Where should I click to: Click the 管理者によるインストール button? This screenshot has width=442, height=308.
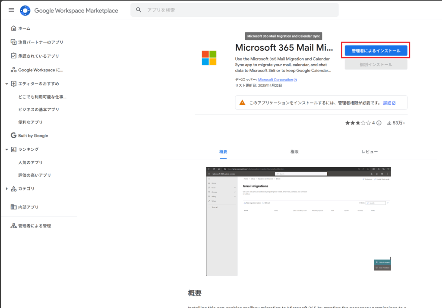point(376,51)
